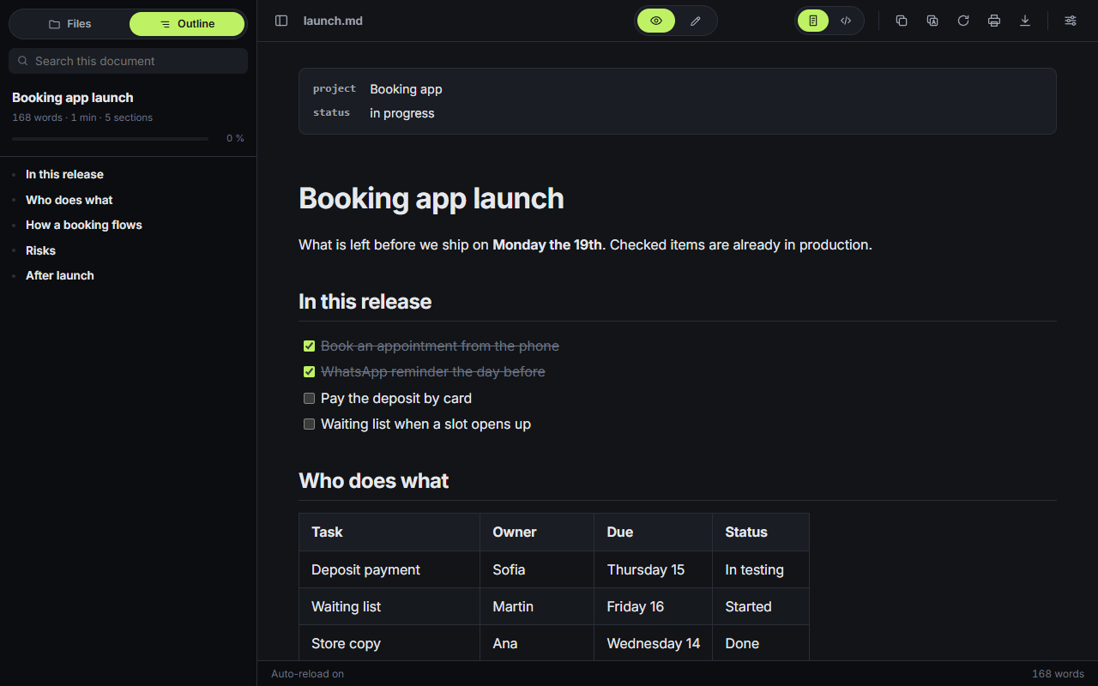Click the reading progress bar

110,138
